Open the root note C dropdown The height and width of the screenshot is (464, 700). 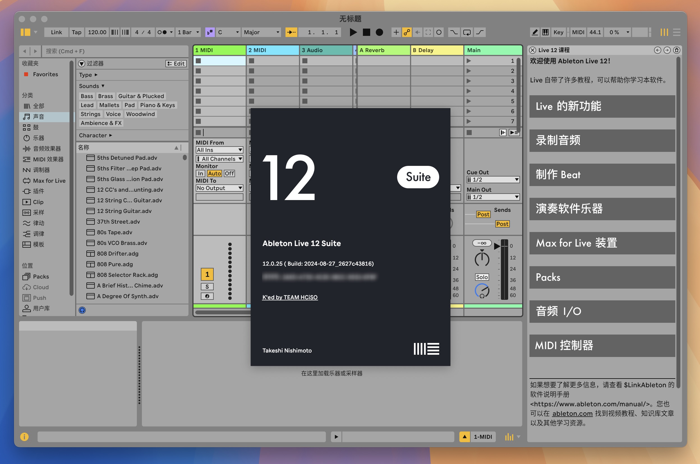tap(228, 32)
